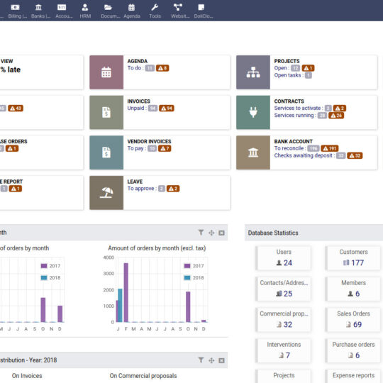Open Bank 'To reconcile' link
This screenshot has height=383, width=383.
290,148
